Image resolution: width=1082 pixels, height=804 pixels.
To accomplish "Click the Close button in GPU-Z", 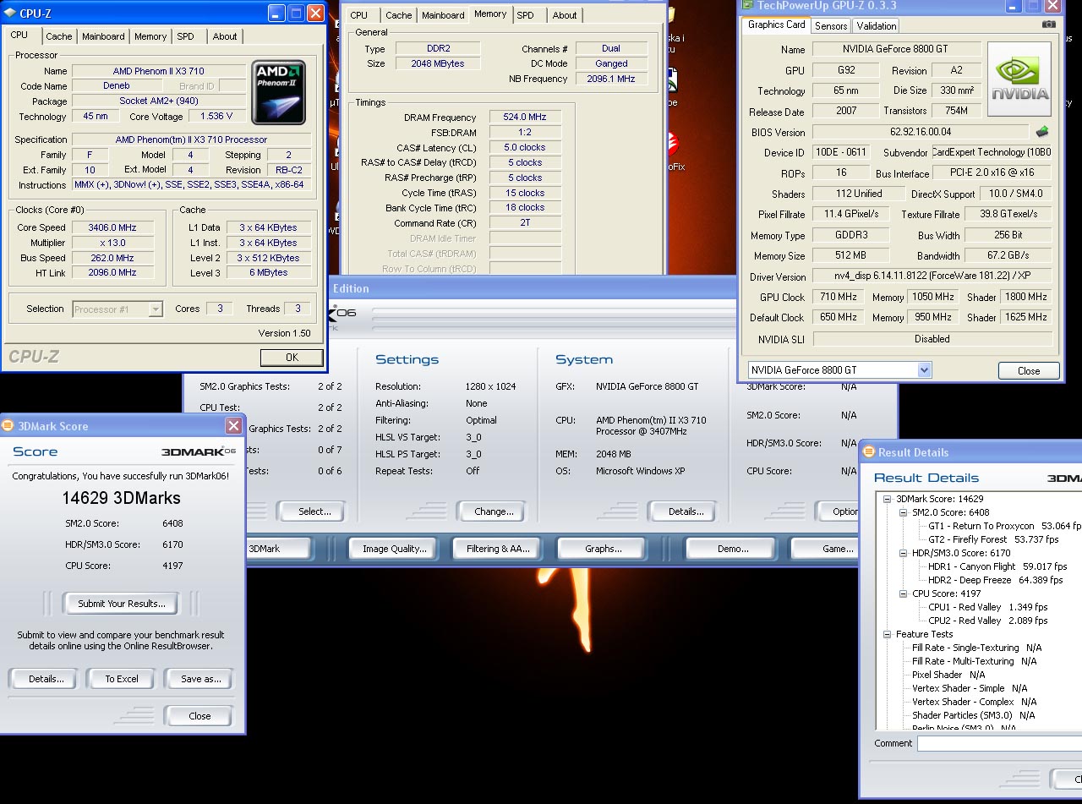I will pyautogui.click(x=1029, y=370).
